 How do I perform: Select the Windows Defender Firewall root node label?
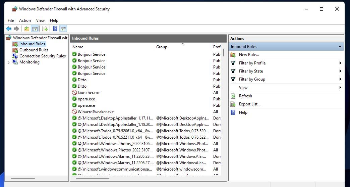pos(41,38)
